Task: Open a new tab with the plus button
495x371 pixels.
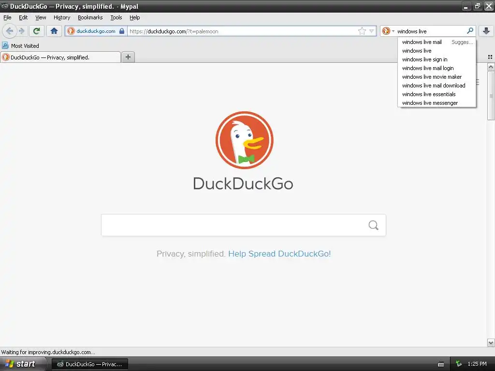Action: tap(128, 57)
